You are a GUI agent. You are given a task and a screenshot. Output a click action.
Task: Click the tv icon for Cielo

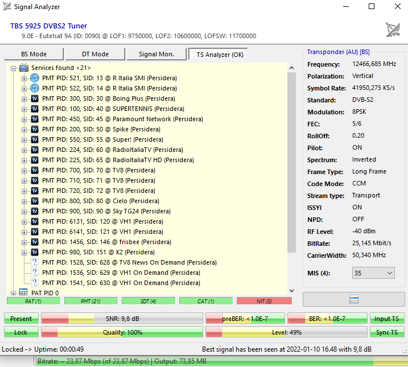coord(35,201)
